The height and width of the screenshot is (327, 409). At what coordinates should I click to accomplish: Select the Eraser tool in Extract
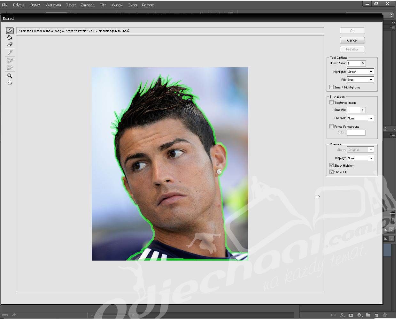[x=10, y=44]
